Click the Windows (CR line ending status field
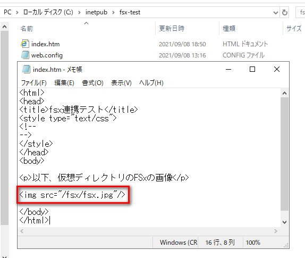305x258 pixels. pyautogui.click(x=179, y=243)
